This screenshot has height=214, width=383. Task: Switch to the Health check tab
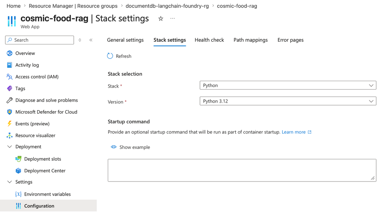pyautogui.click(x=209, y=40)
